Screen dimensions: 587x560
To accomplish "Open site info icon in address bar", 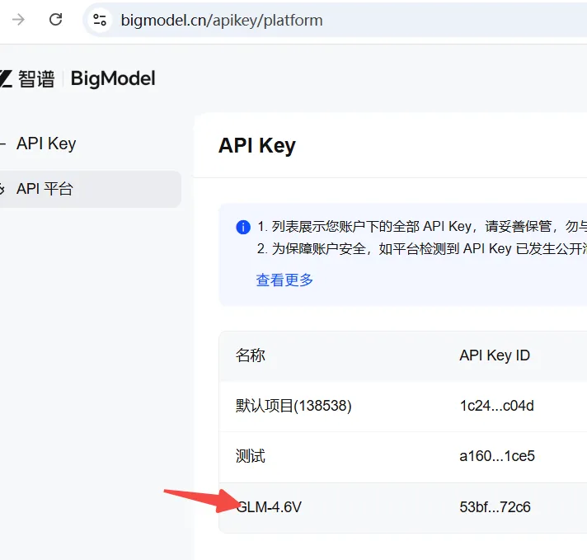I will tap(100, 20).
